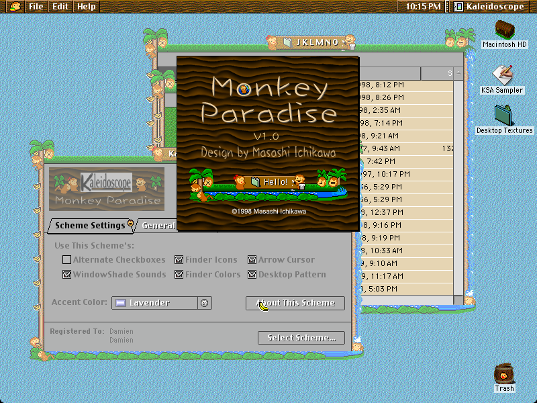
Task: Select the row dated 10:33 AM
Action: click(406, 251)
